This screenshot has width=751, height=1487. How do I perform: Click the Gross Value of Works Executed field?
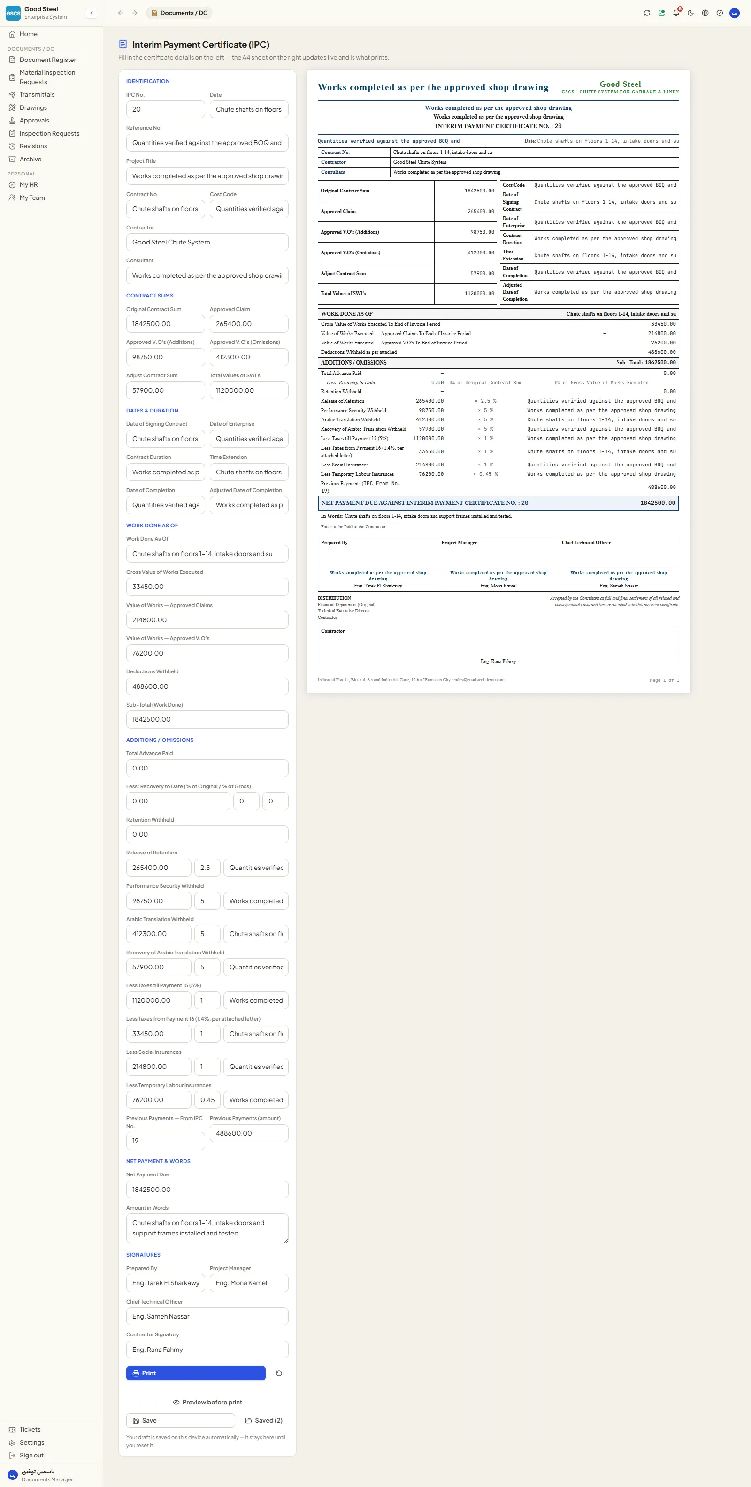pyautogui.click(x=207, y=587)
